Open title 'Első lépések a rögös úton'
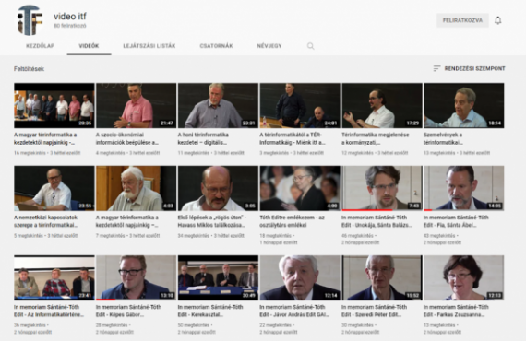The image size is (526, 341). pos(212,221)
